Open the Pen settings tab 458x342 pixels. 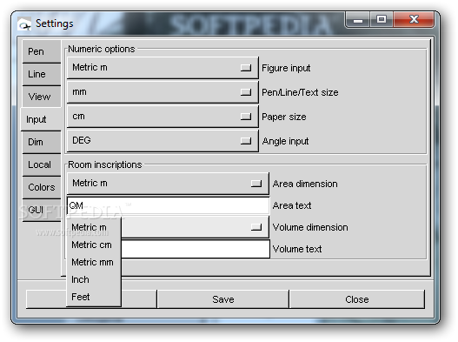[42, 51]
